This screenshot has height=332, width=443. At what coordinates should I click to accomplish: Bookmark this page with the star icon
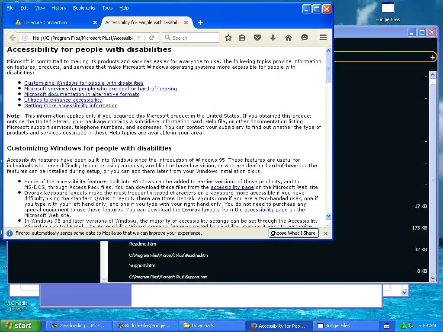point(228,38)
